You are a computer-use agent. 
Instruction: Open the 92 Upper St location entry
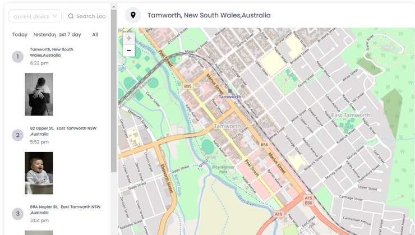(63, 131)
